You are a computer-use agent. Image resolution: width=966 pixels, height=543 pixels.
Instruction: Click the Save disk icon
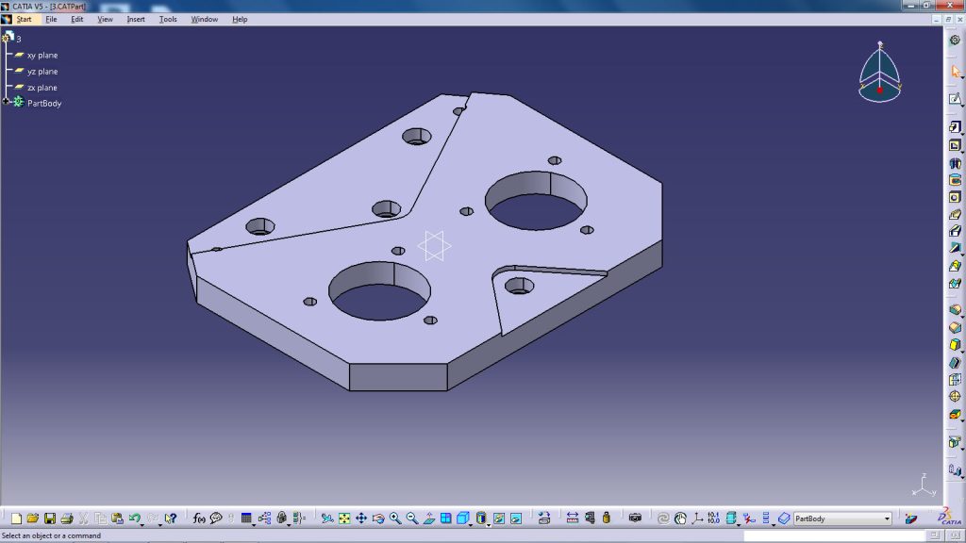pyautogui.click(x=50, y=518)
